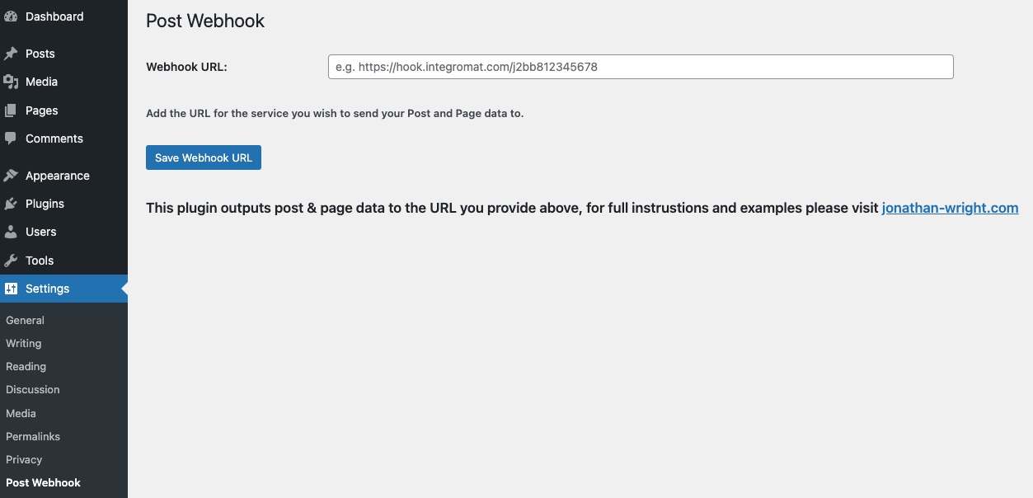Click the Tools wrench icon

coord(11,261)
